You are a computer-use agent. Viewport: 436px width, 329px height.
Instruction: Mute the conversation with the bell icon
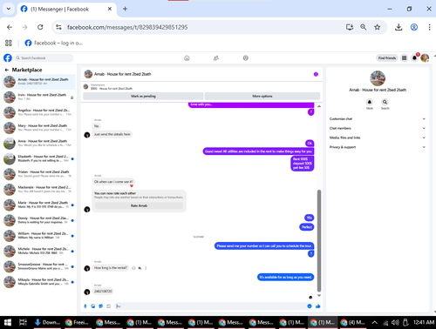[370, 102]
